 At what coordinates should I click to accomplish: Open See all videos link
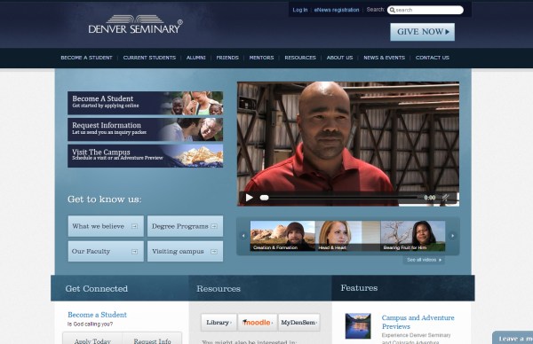click(x=424, y=260)
